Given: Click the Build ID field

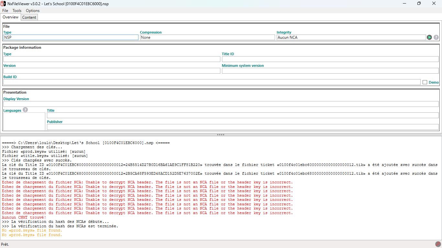Looking at the screenshot, I should click(212, 82).
